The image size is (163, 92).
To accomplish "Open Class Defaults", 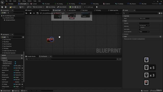I will [62, 7].
